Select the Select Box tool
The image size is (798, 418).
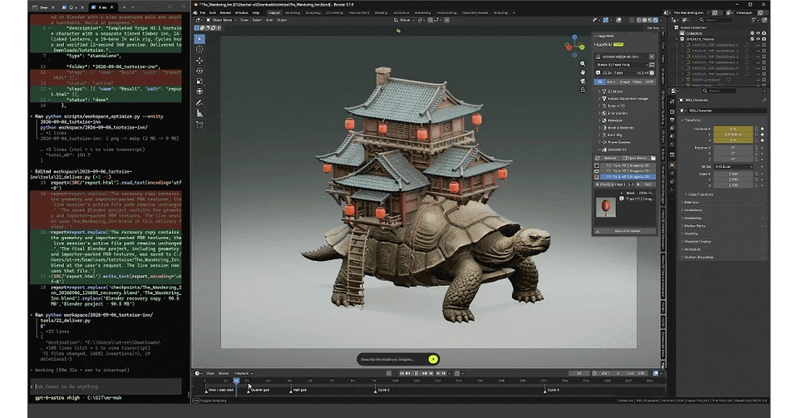(x=199, y=39)
